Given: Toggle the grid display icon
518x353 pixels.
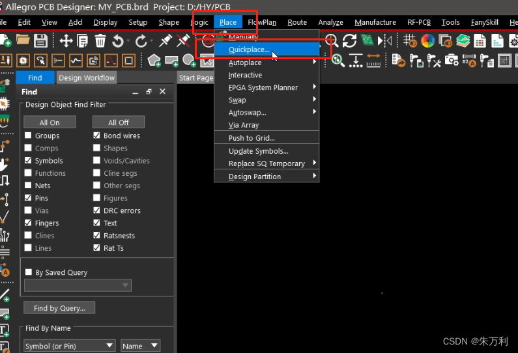Looking at the screenshot, I should (x=410, y=41).
